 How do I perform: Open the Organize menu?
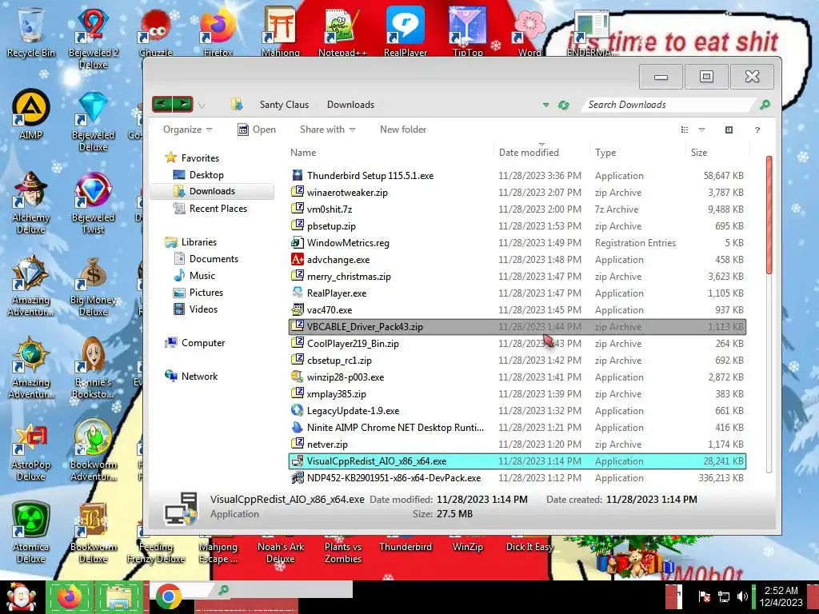click(x=187, y=130)
